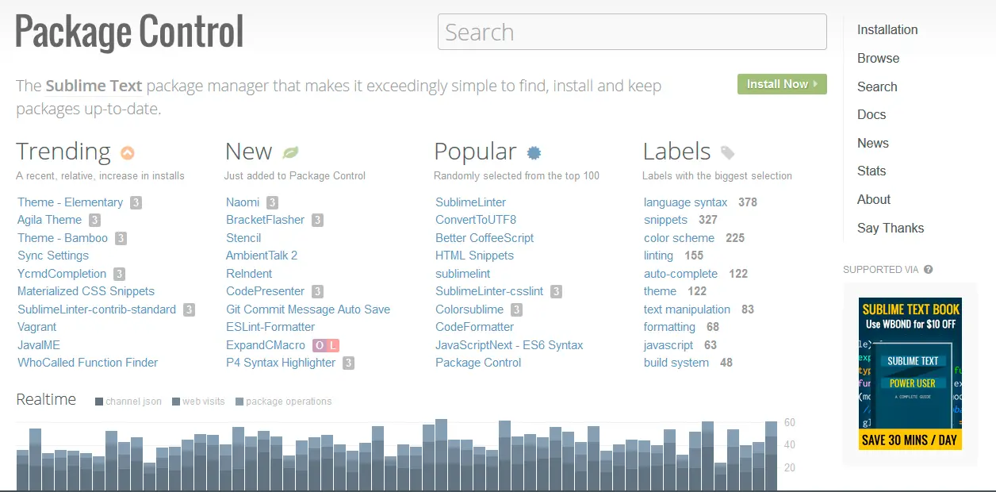Click the tag icon beside Labels

[x=727, y=152]
